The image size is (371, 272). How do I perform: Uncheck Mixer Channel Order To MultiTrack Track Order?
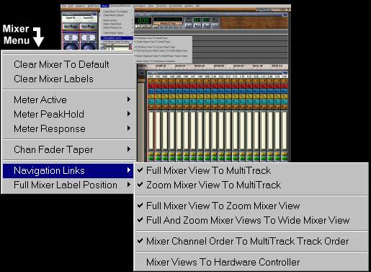[x=251, y=241]
